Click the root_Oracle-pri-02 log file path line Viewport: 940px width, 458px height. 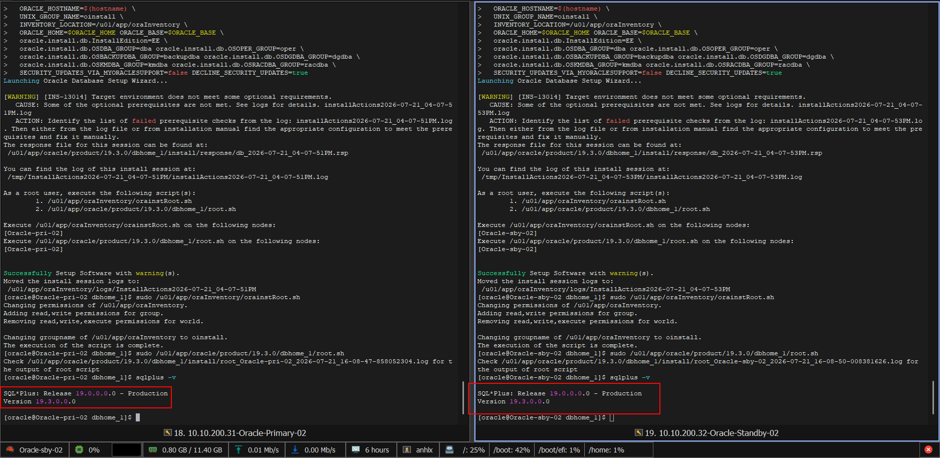click(x=228, y=361)
